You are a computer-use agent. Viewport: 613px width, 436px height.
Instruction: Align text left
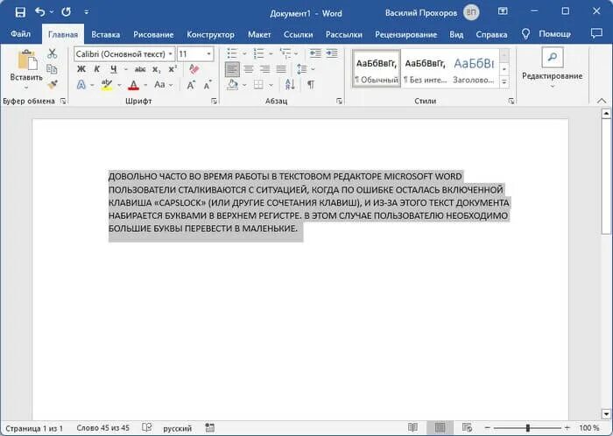click(232, 69)
